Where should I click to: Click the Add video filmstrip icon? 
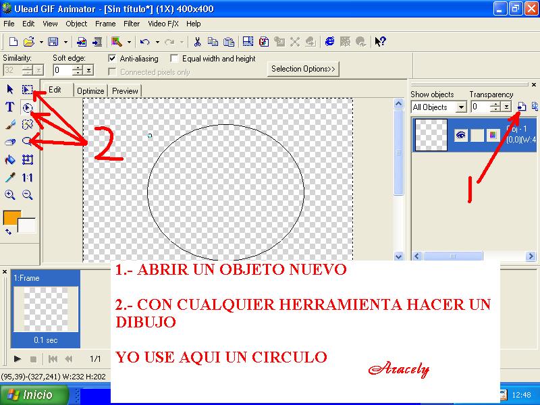tap(97, 42)
